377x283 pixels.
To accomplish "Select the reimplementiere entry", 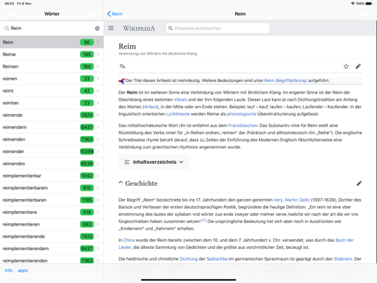I will coord(52,212).
